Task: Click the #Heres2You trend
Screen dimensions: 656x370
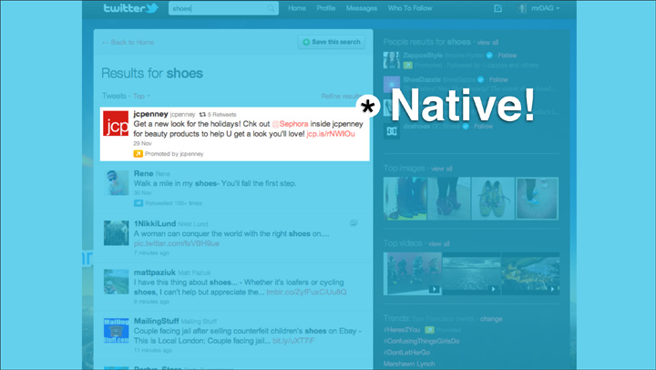Action: tap(402, 330)
